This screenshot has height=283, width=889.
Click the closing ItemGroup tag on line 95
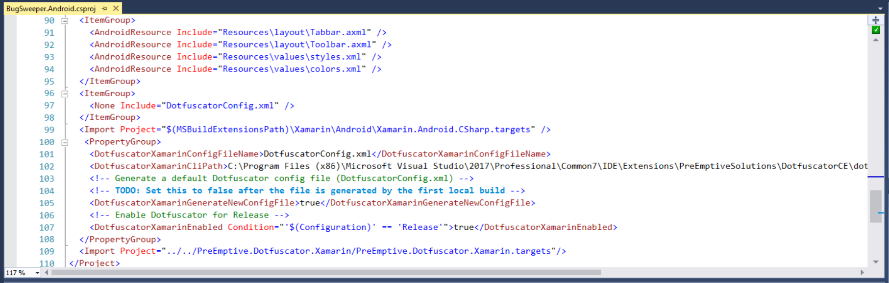(x=110, y=81)
